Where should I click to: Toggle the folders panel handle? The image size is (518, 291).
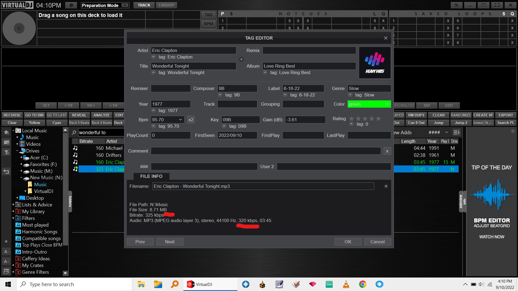tap(70, 201)
